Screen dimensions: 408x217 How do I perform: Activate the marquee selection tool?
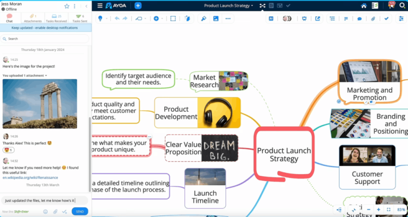coord(173,18)
